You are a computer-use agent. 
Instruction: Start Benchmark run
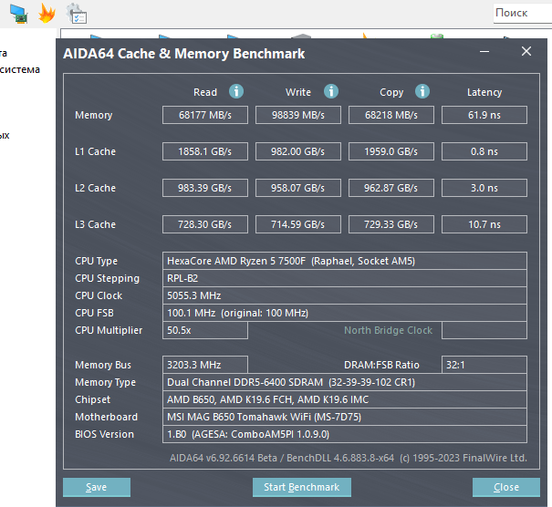pos(302,487)
